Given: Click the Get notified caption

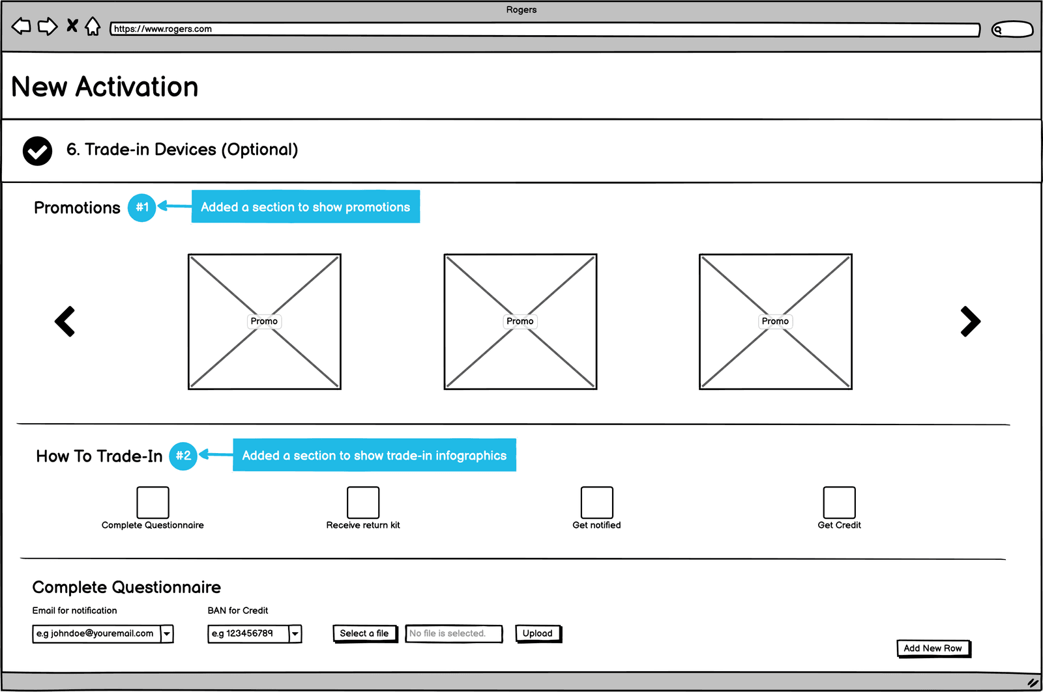Looking at the screenshot, I should [596, 525].
